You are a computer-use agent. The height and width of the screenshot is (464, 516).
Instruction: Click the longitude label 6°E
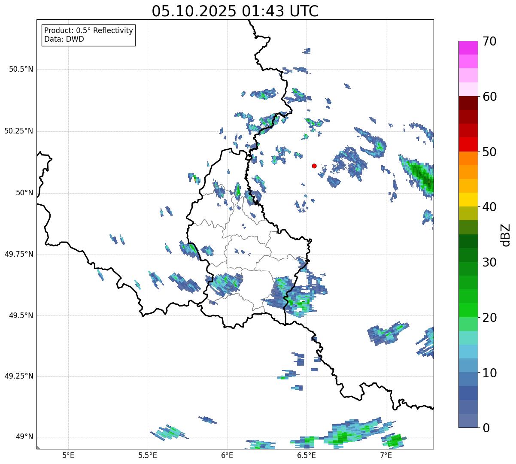click(x=227, y=455)
